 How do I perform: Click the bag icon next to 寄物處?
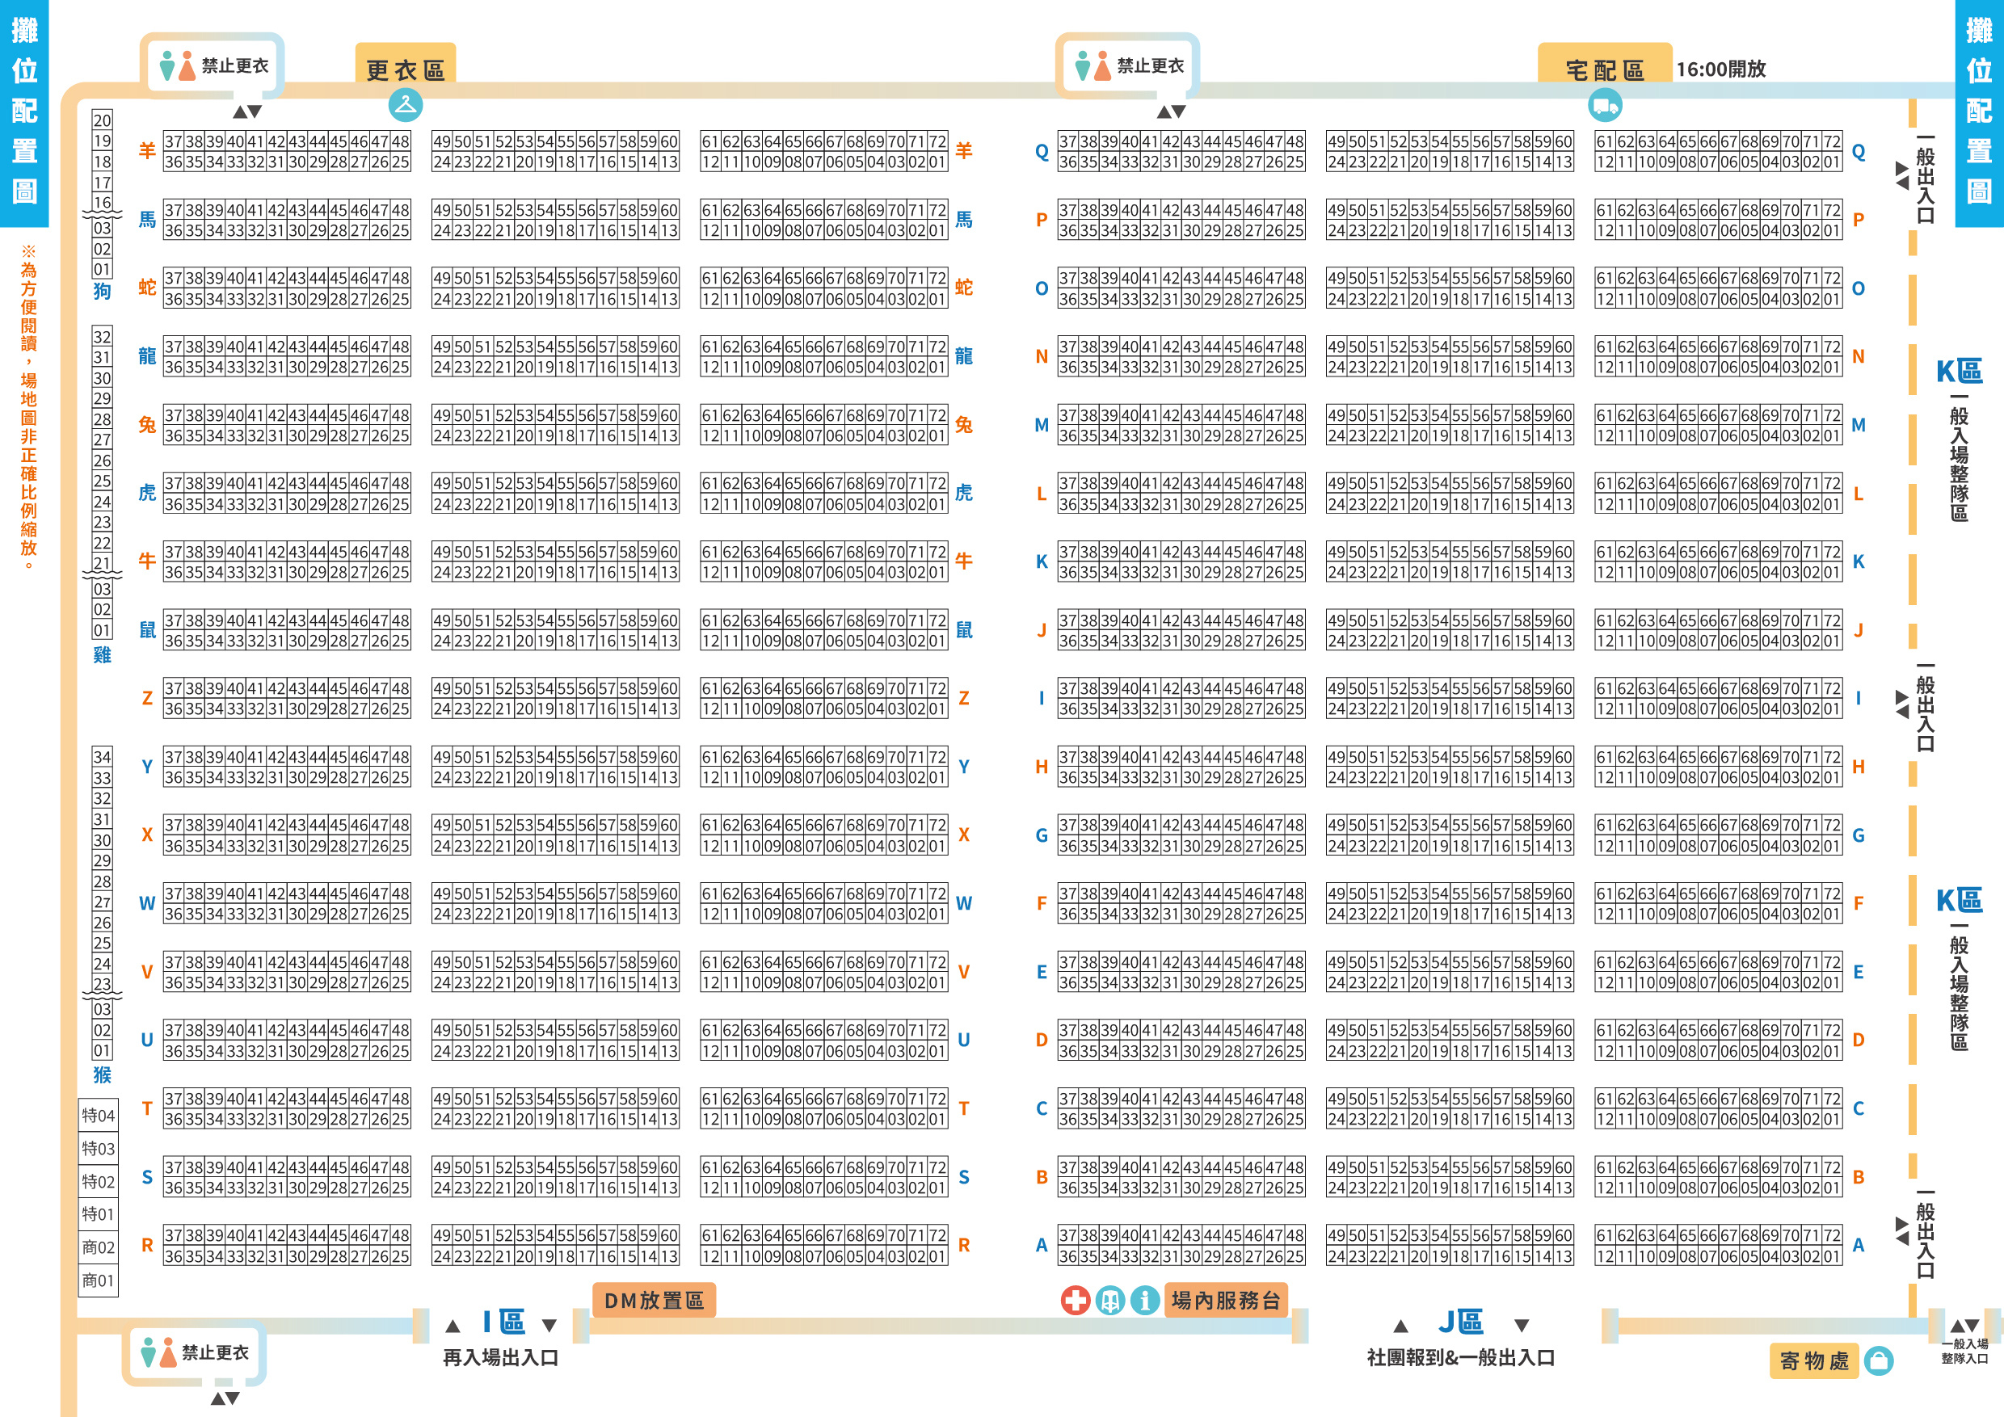pyautogui.click(x=1878, y=1360)
